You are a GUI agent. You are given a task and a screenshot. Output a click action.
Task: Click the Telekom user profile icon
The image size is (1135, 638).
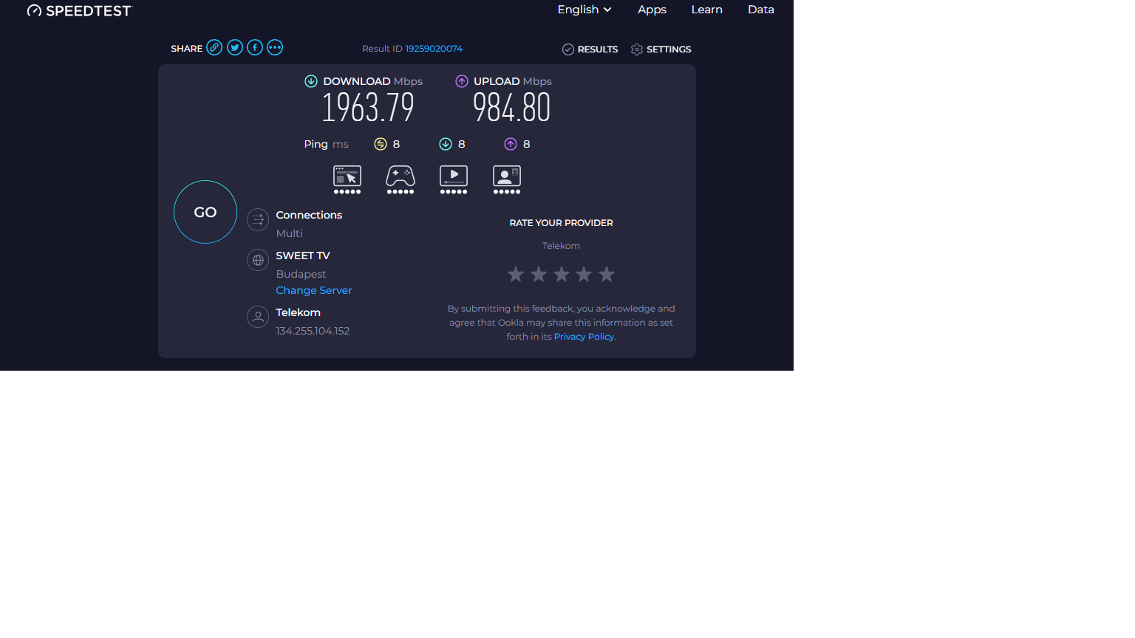[258, 317]
